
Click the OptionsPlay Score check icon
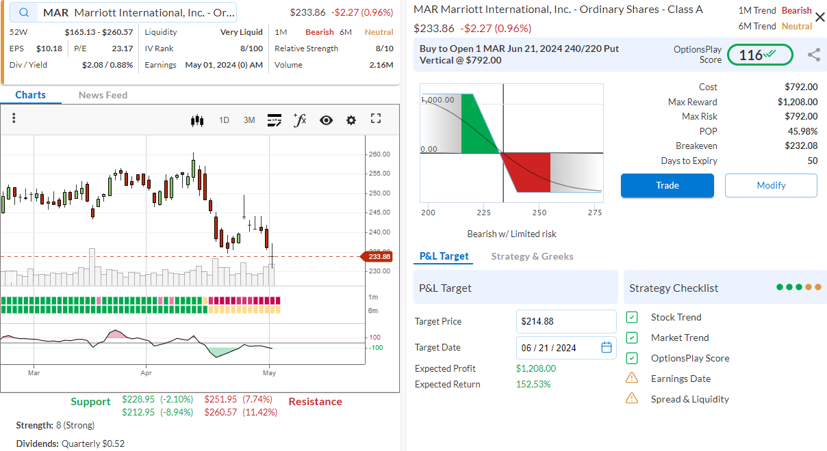(633, 358)
